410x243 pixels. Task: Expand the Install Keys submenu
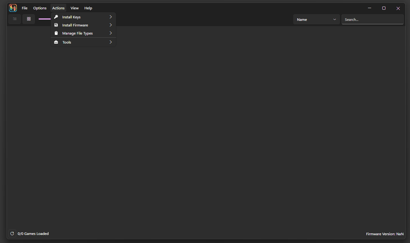pyautogui.click(x=111, y=17)
